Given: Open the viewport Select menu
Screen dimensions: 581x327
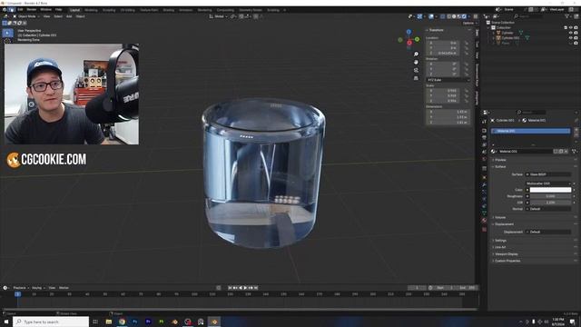Looking at the screenshot, I should point(58,16).
